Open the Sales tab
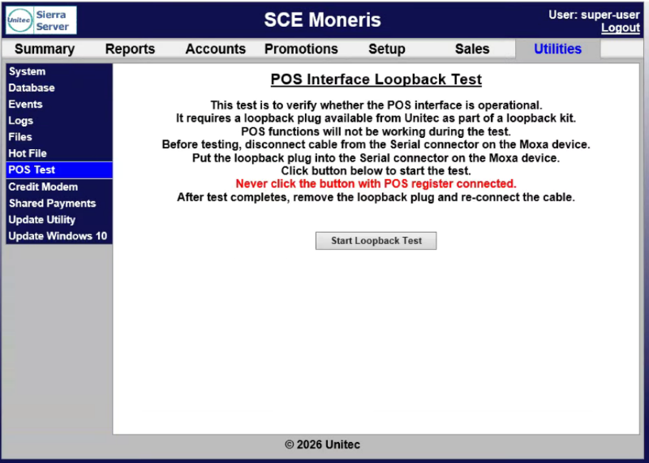This screenshot has height=463, width=649. (x=472, y=49)
